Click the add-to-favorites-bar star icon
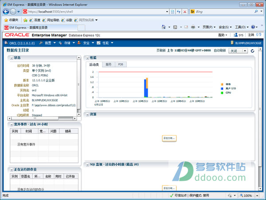266x200 pixels. click(x=25, y=20)
